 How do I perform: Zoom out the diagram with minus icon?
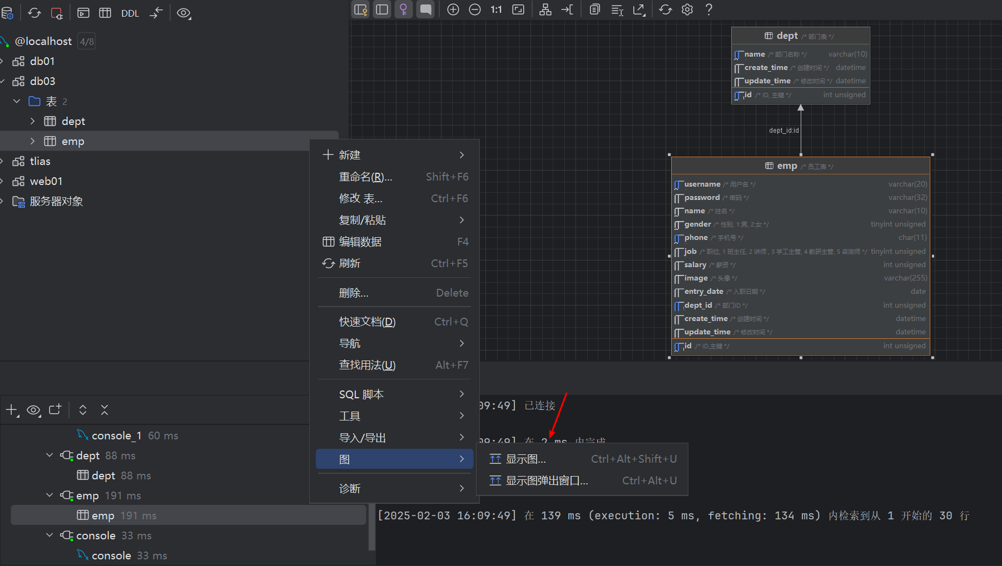(x=475, y=9)
